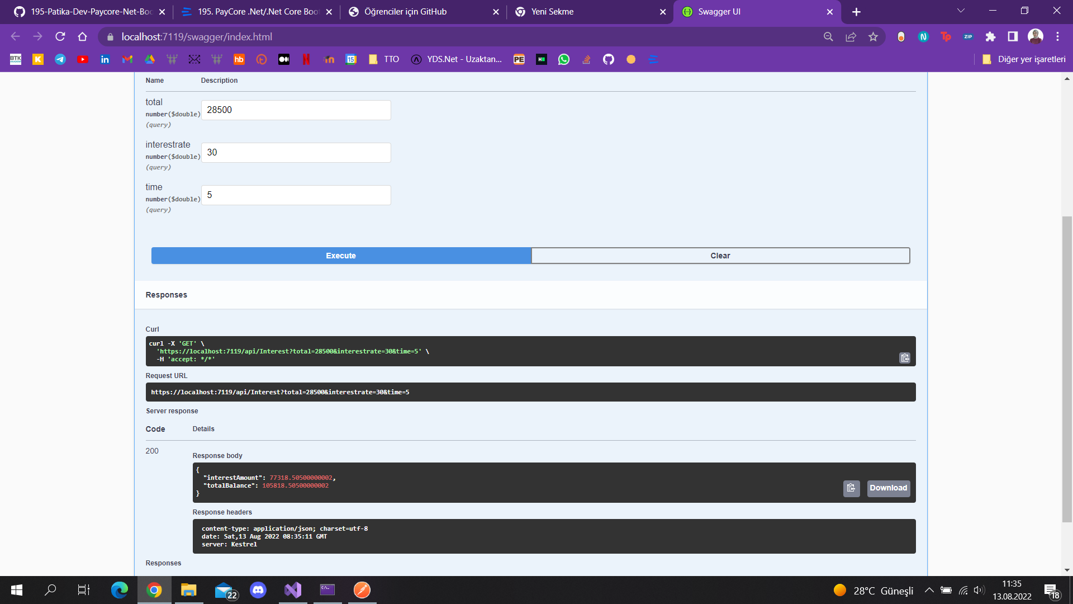This screenshot has height=604, width=1073.
Task: Open the Telegram bookmark
Action: (x=60, y=59)
